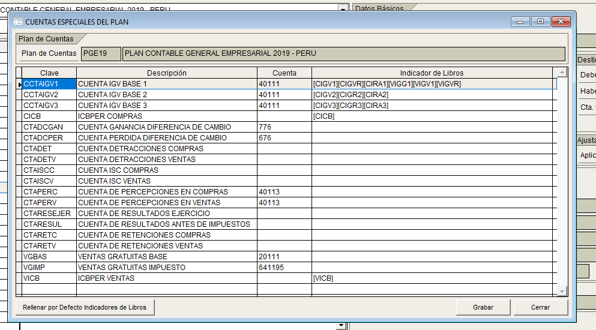
Task: Click the empty cuenta cell for CTARESUL
Action: point(284,224)
